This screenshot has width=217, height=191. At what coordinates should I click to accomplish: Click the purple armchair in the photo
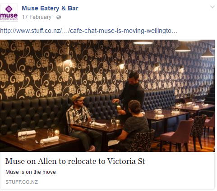pos(178,134)
